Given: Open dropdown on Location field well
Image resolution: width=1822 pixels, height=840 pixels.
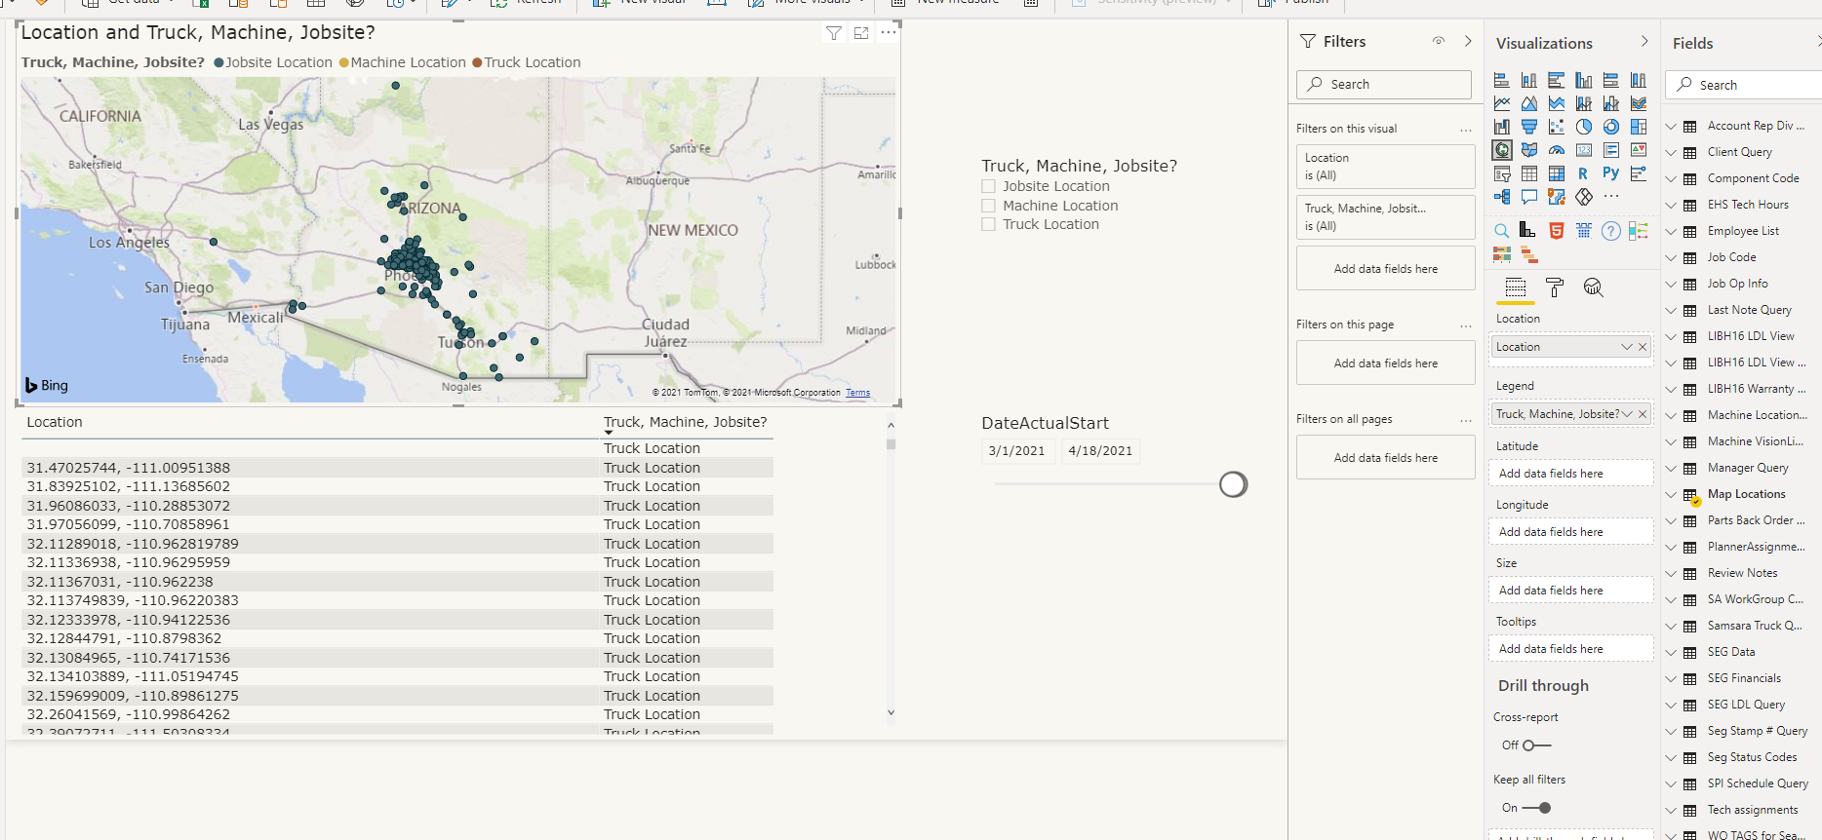Looking at the screenshot, I should click(x=1626, y=347).
